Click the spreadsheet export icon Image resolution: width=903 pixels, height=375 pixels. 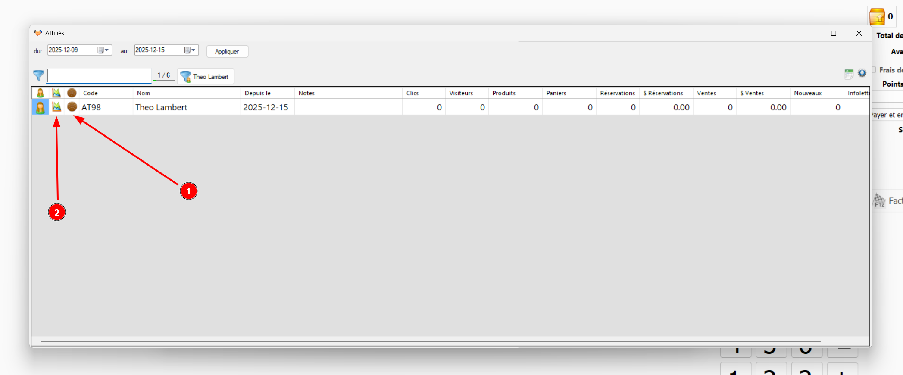849,74
